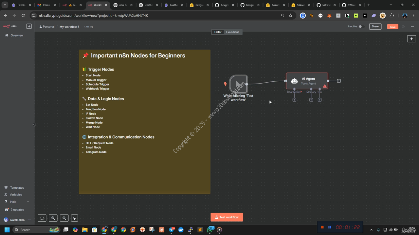This screenshot has height=235, width=419.
Task: Open the Windows Start menu
Action: click(x=7, y=230)
